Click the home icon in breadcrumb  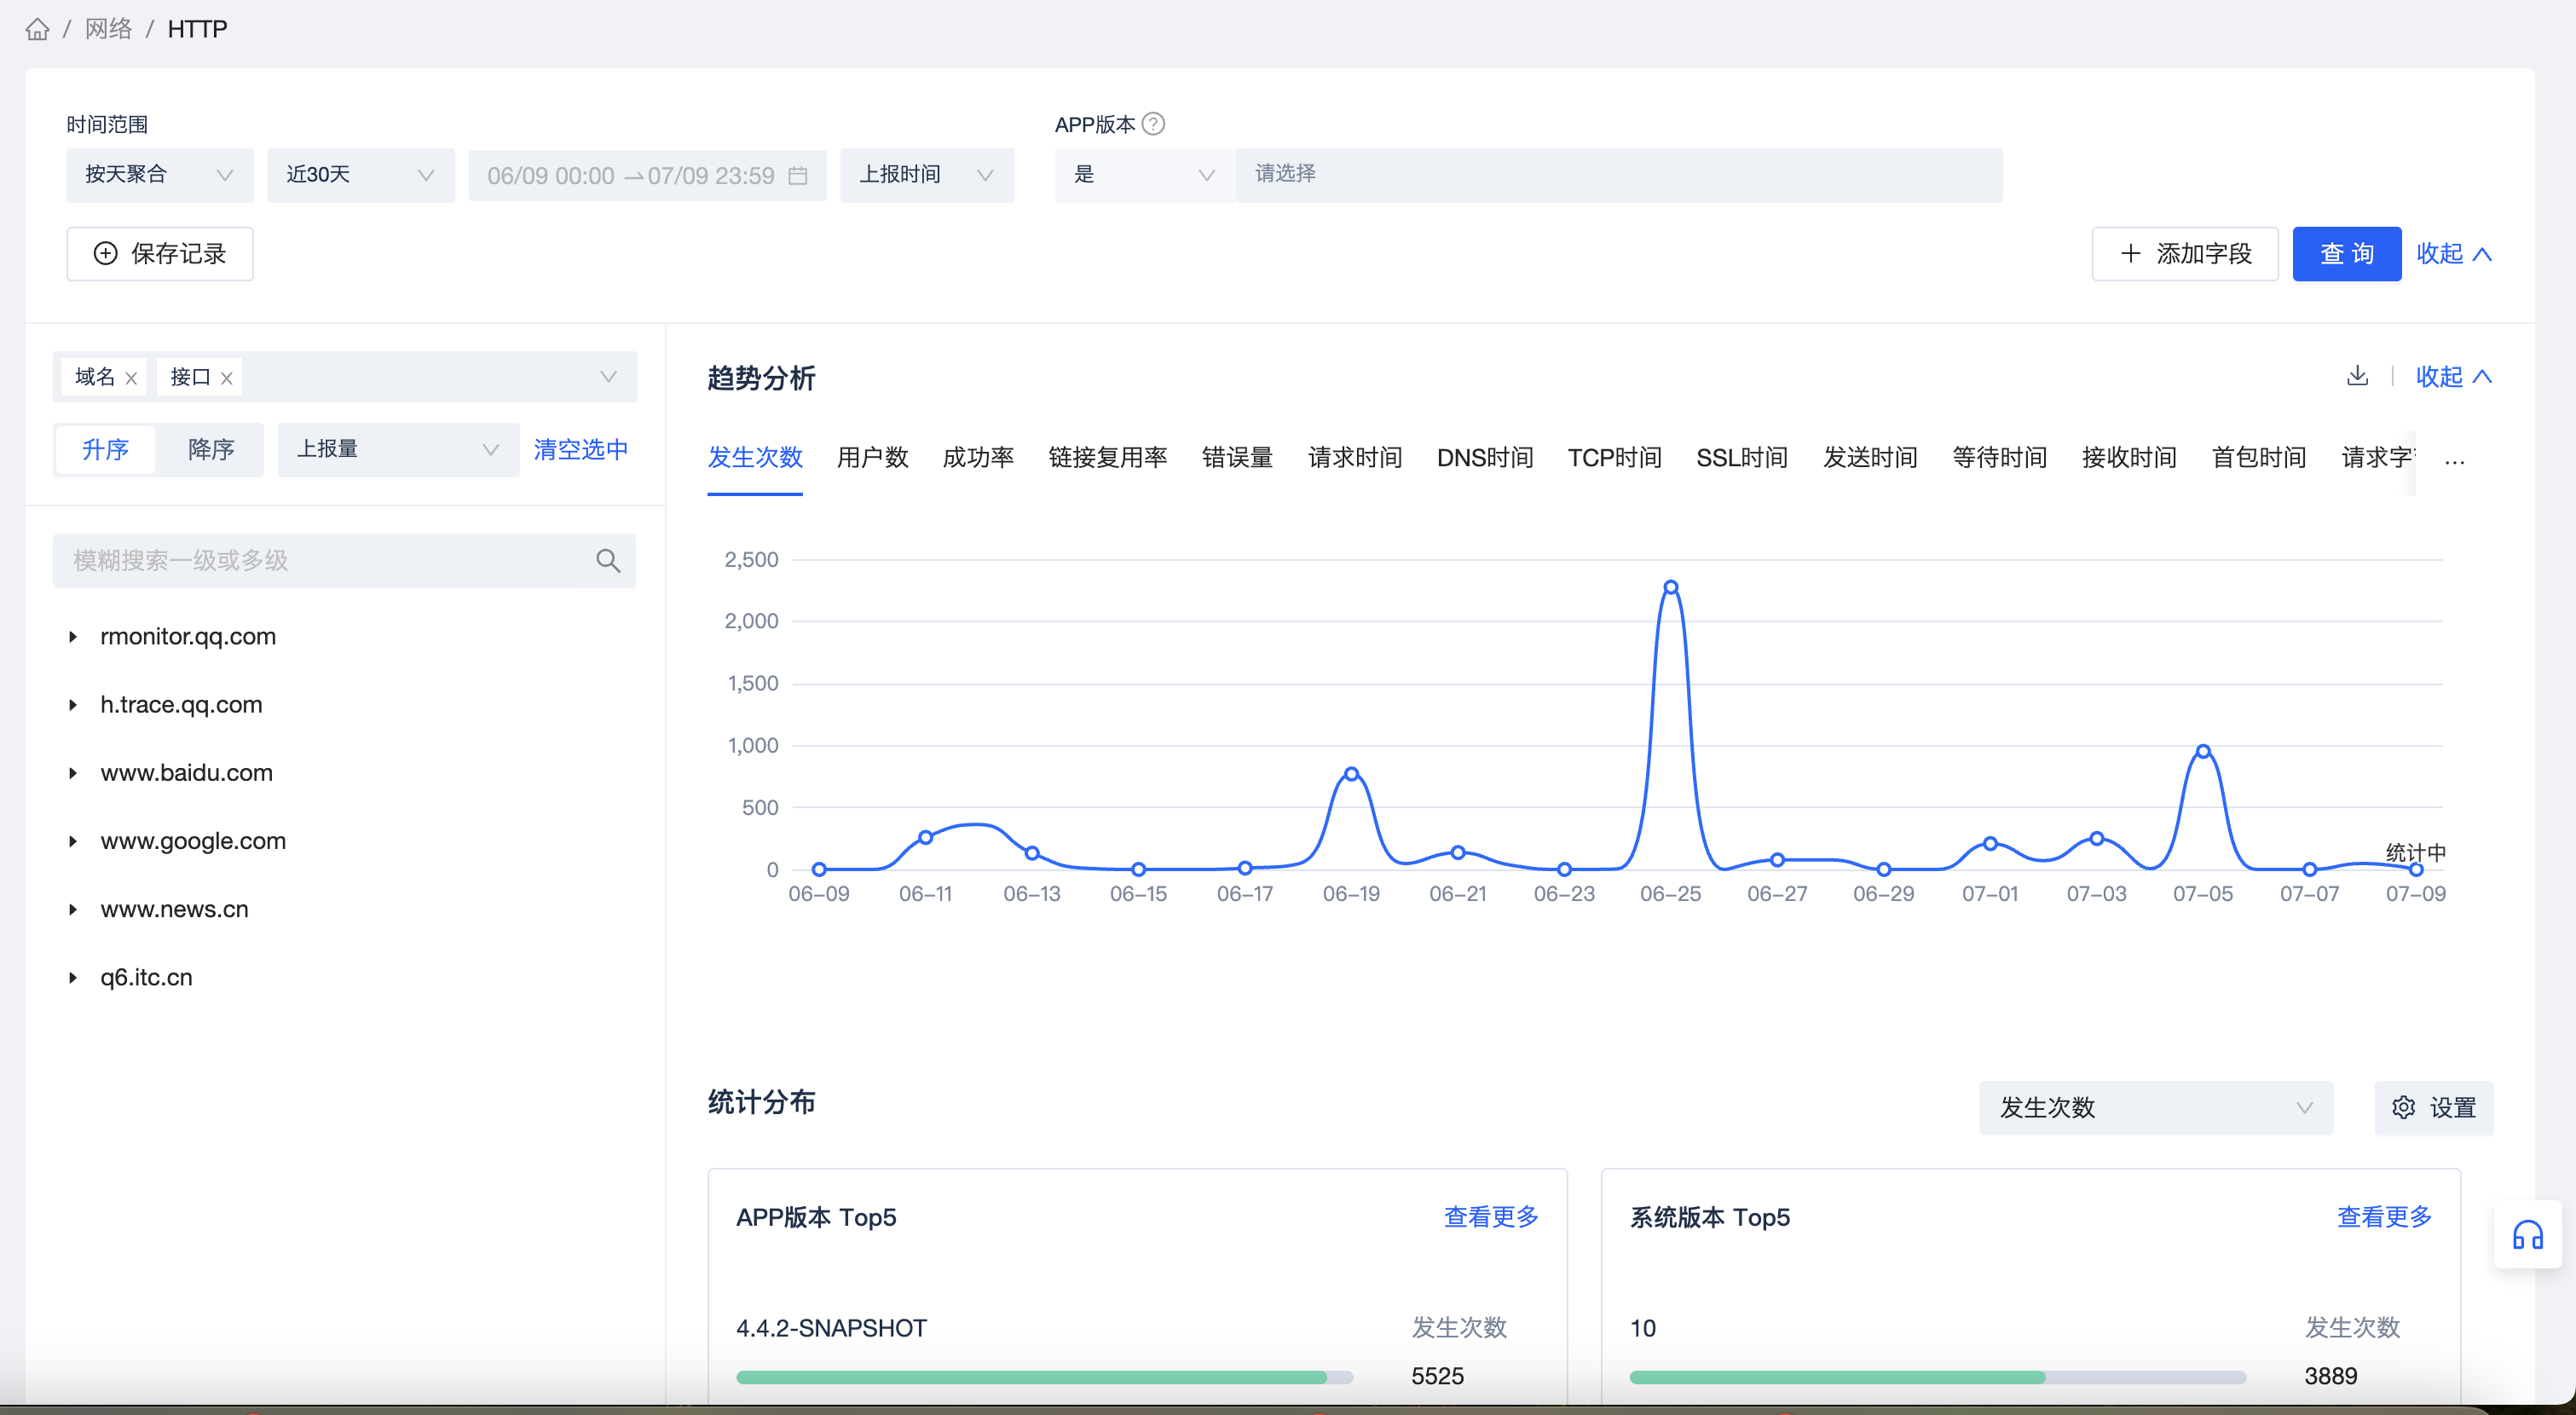(x=37, y=29)
